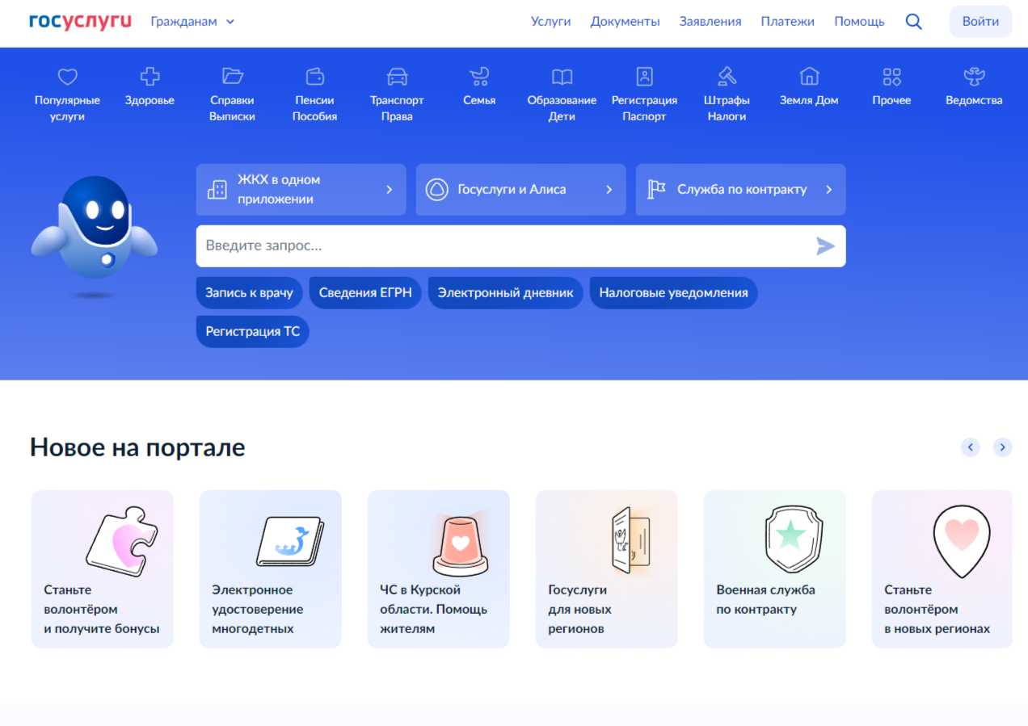Open the Услуги menu item

pos(550,22)
